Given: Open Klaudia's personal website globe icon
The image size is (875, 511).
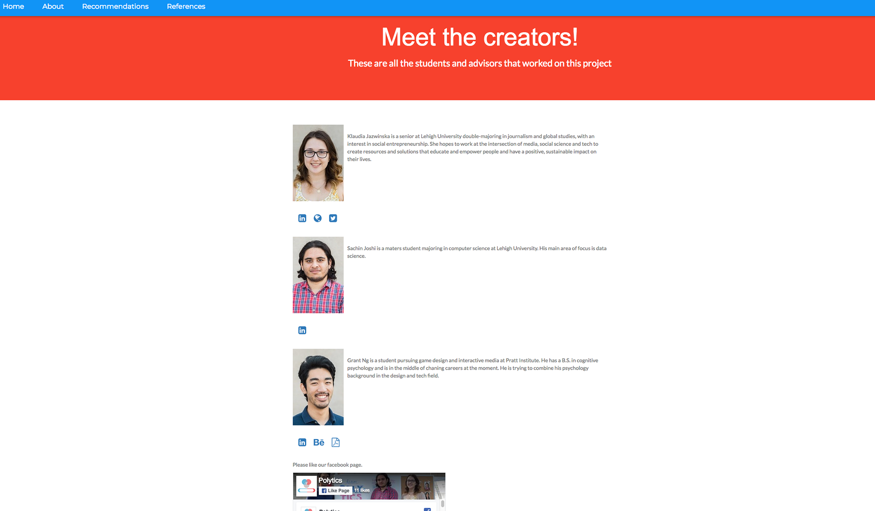Looking at the screenshot, I should tap(318, 218).
